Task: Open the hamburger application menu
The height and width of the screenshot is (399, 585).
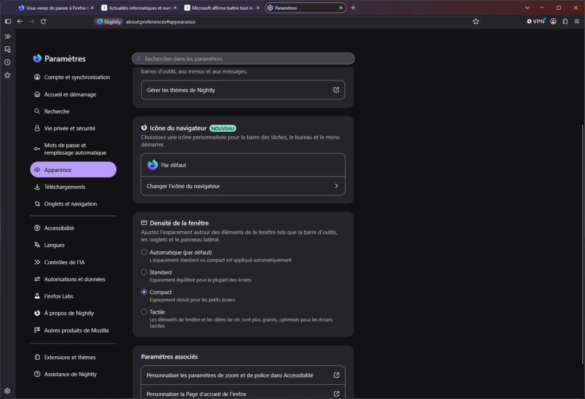Action: (x=577, y=22)
